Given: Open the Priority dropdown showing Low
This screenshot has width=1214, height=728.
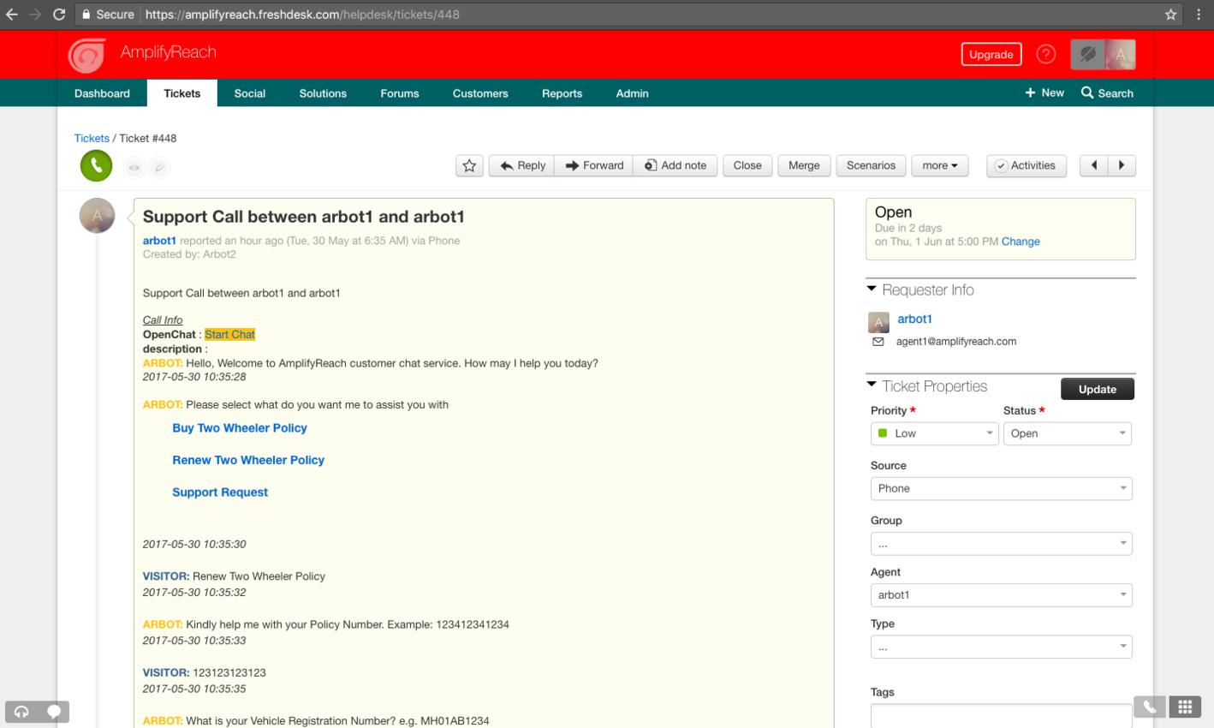Looking at the screenshot, I should [934, 433].
